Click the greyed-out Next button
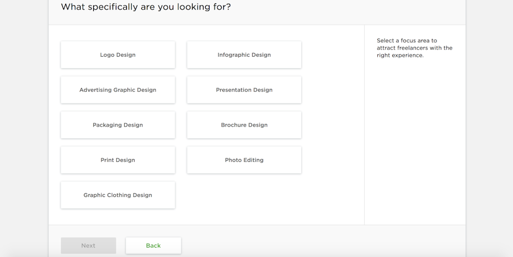The image size is (513, 257). pos(88,245)
